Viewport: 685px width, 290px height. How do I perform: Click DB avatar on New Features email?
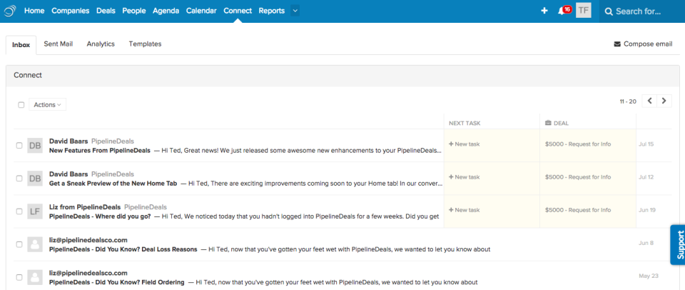[x=35, y=146]
